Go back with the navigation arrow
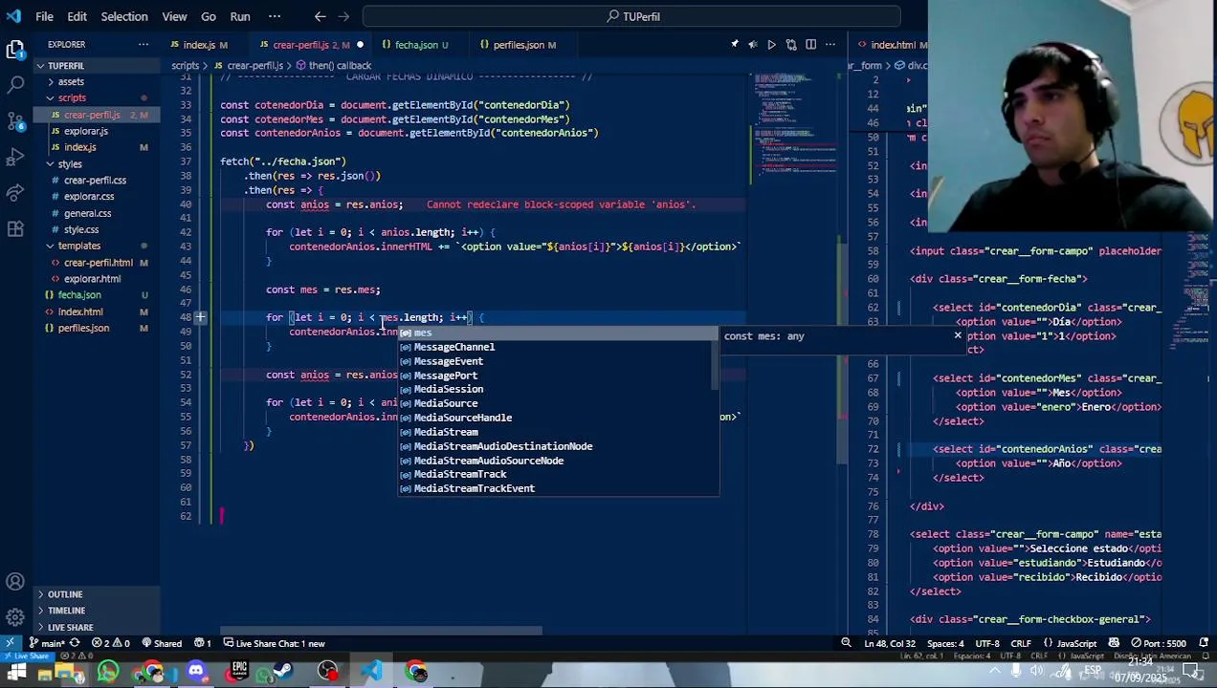Image resolution: width=1217 pixels, height=688 pixels. tap(321, 16)
